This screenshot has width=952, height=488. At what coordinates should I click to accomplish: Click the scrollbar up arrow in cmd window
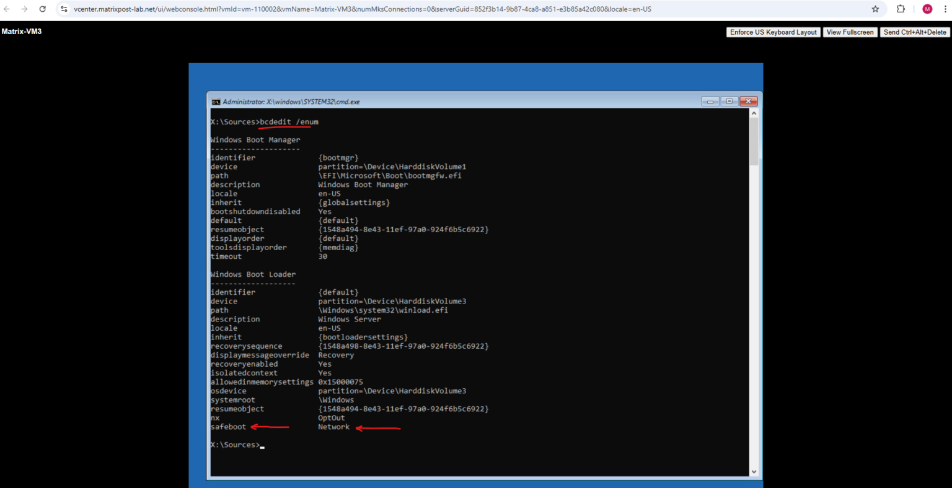coord(754,112)
